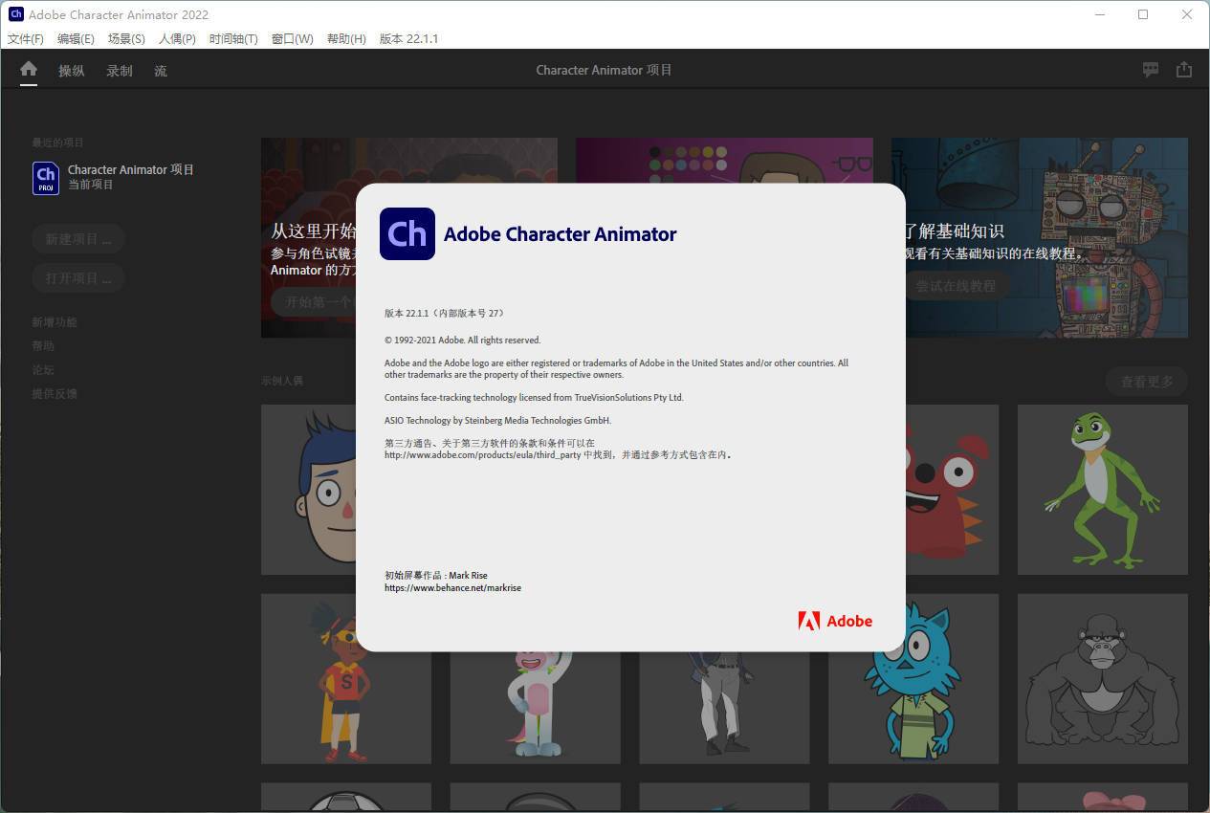Open the 提供反馈 link
The height and width of the screenshot is (813, 1210).
click(55, 394)
